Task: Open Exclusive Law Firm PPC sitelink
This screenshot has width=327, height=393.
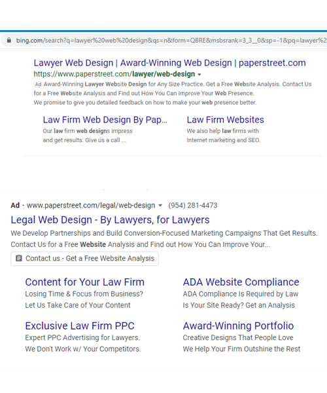Action: (80, 326)
